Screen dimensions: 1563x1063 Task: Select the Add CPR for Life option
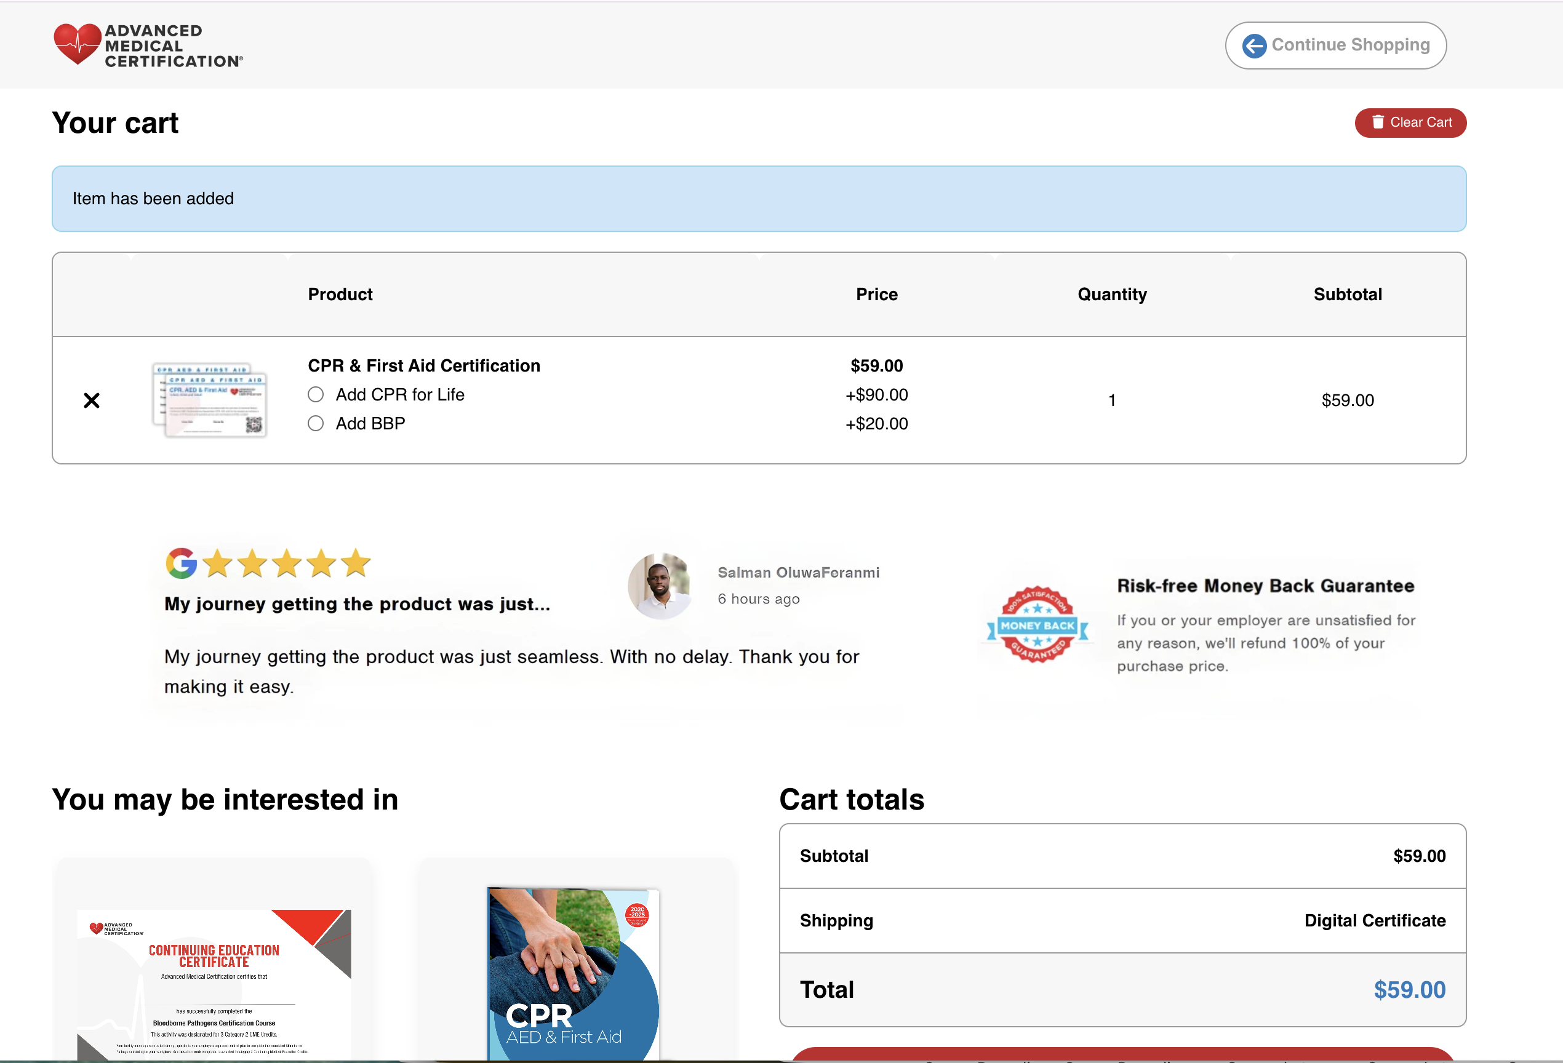(x=316, y=395)
